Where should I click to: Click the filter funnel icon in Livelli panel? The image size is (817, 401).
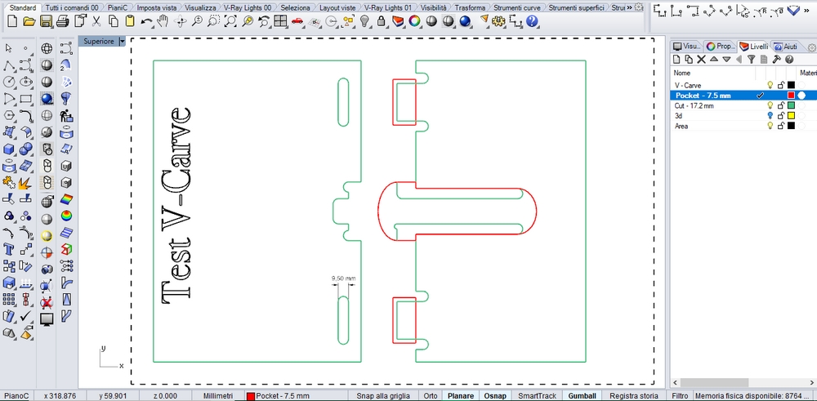click(x=751, y=60)
